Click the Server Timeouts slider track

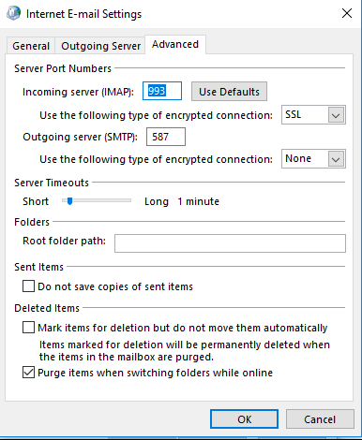[97, 200]
